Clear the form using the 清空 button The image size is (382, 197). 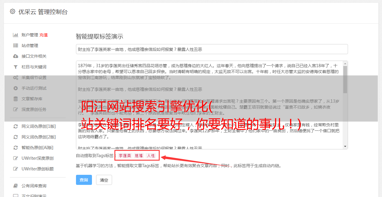(104, 180)
